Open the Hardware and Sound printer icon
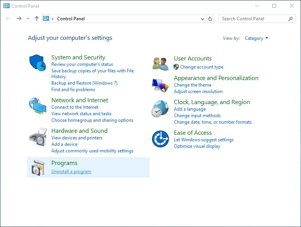This screenshot has width=301, height=227. click(x=38, y=137)
